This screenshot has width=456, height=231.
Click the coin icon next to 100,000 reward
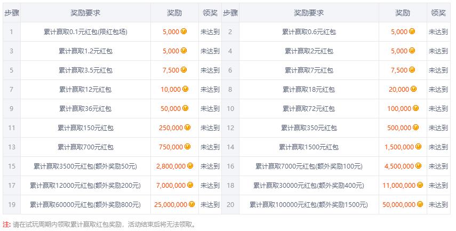[415, 108]
